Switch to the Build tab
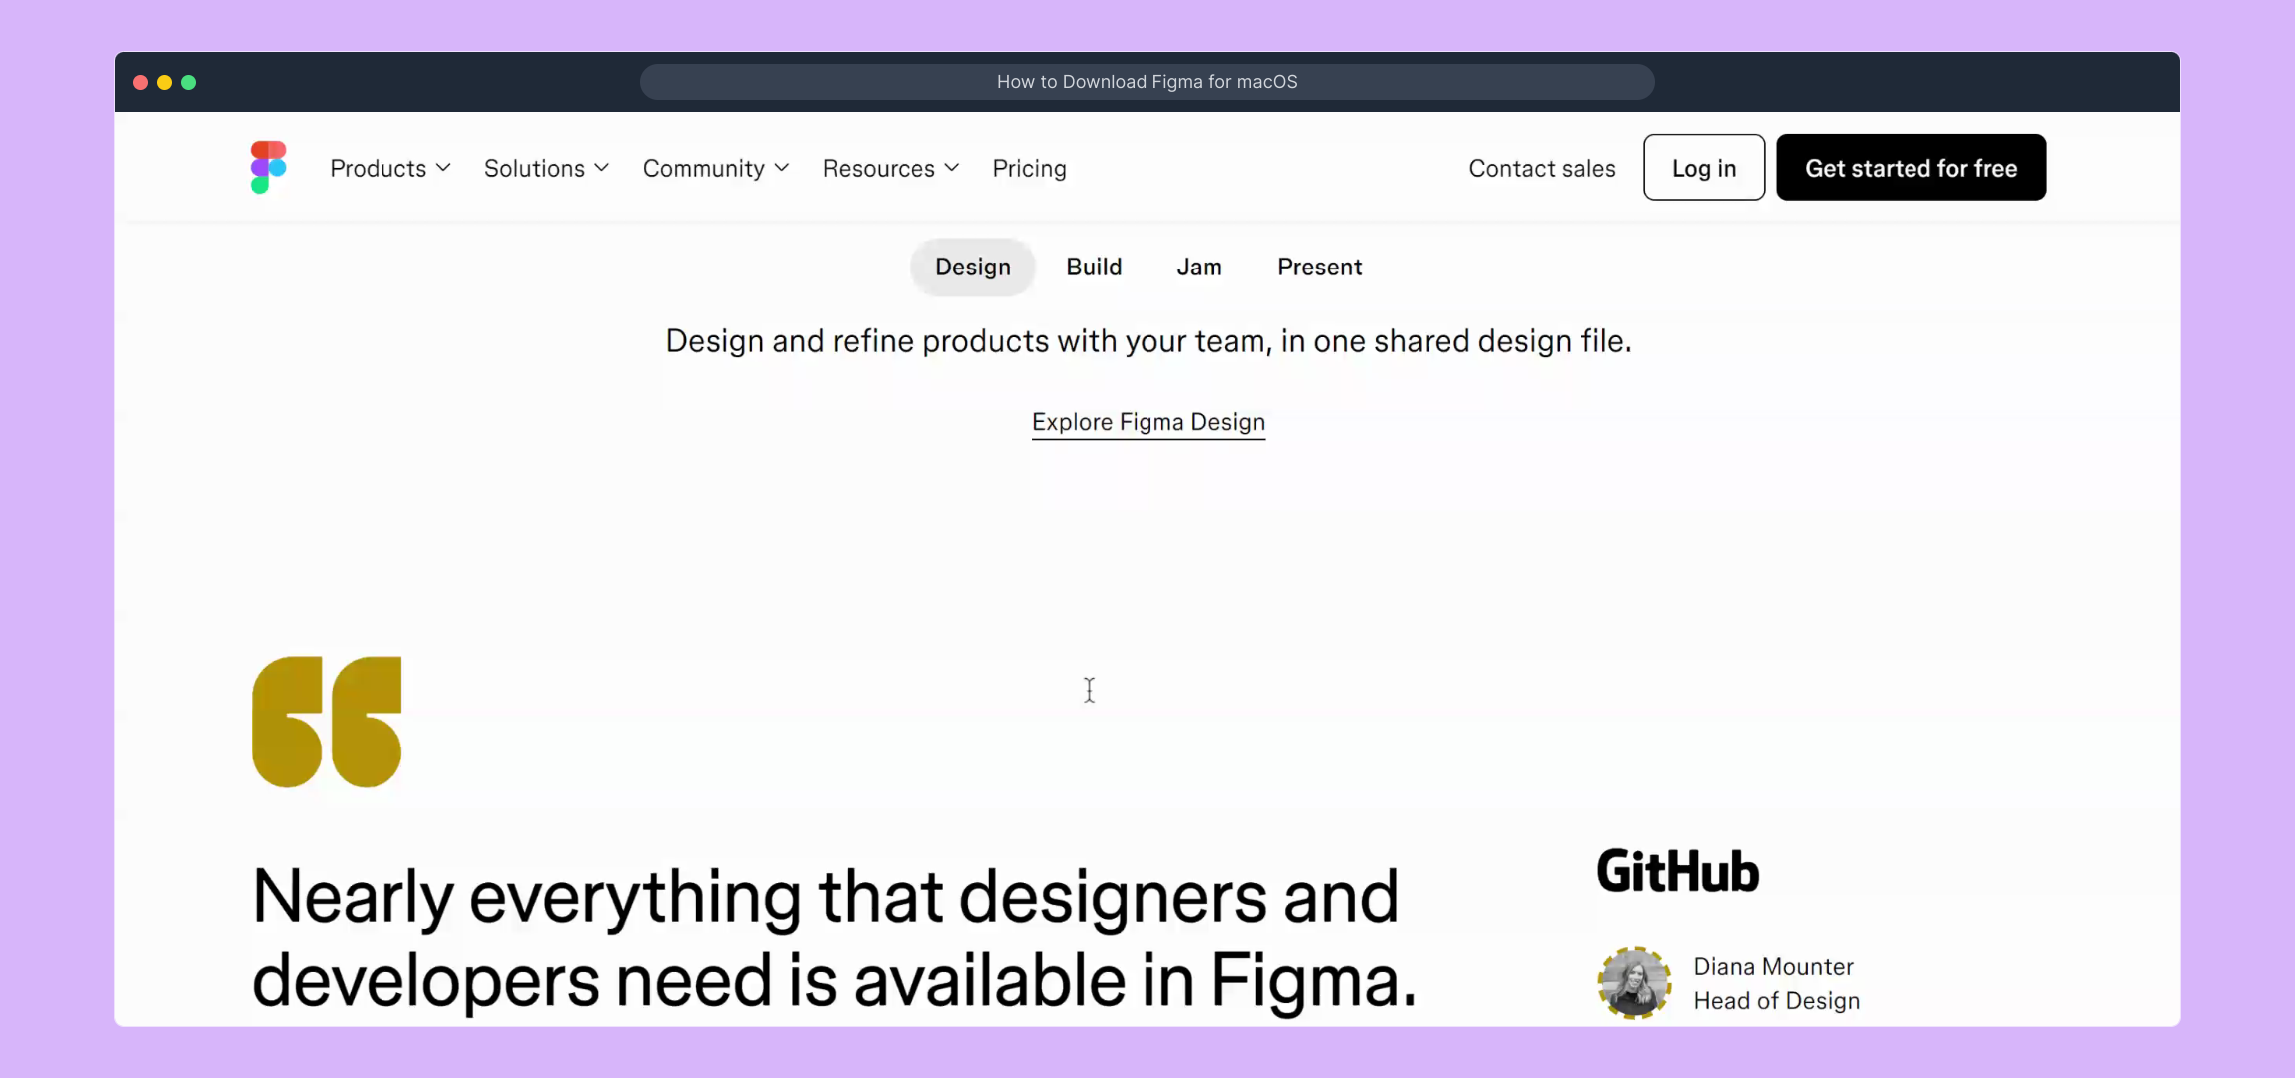The height and width of the screenshot is (1078, 2295). [x=1094, y=267]
